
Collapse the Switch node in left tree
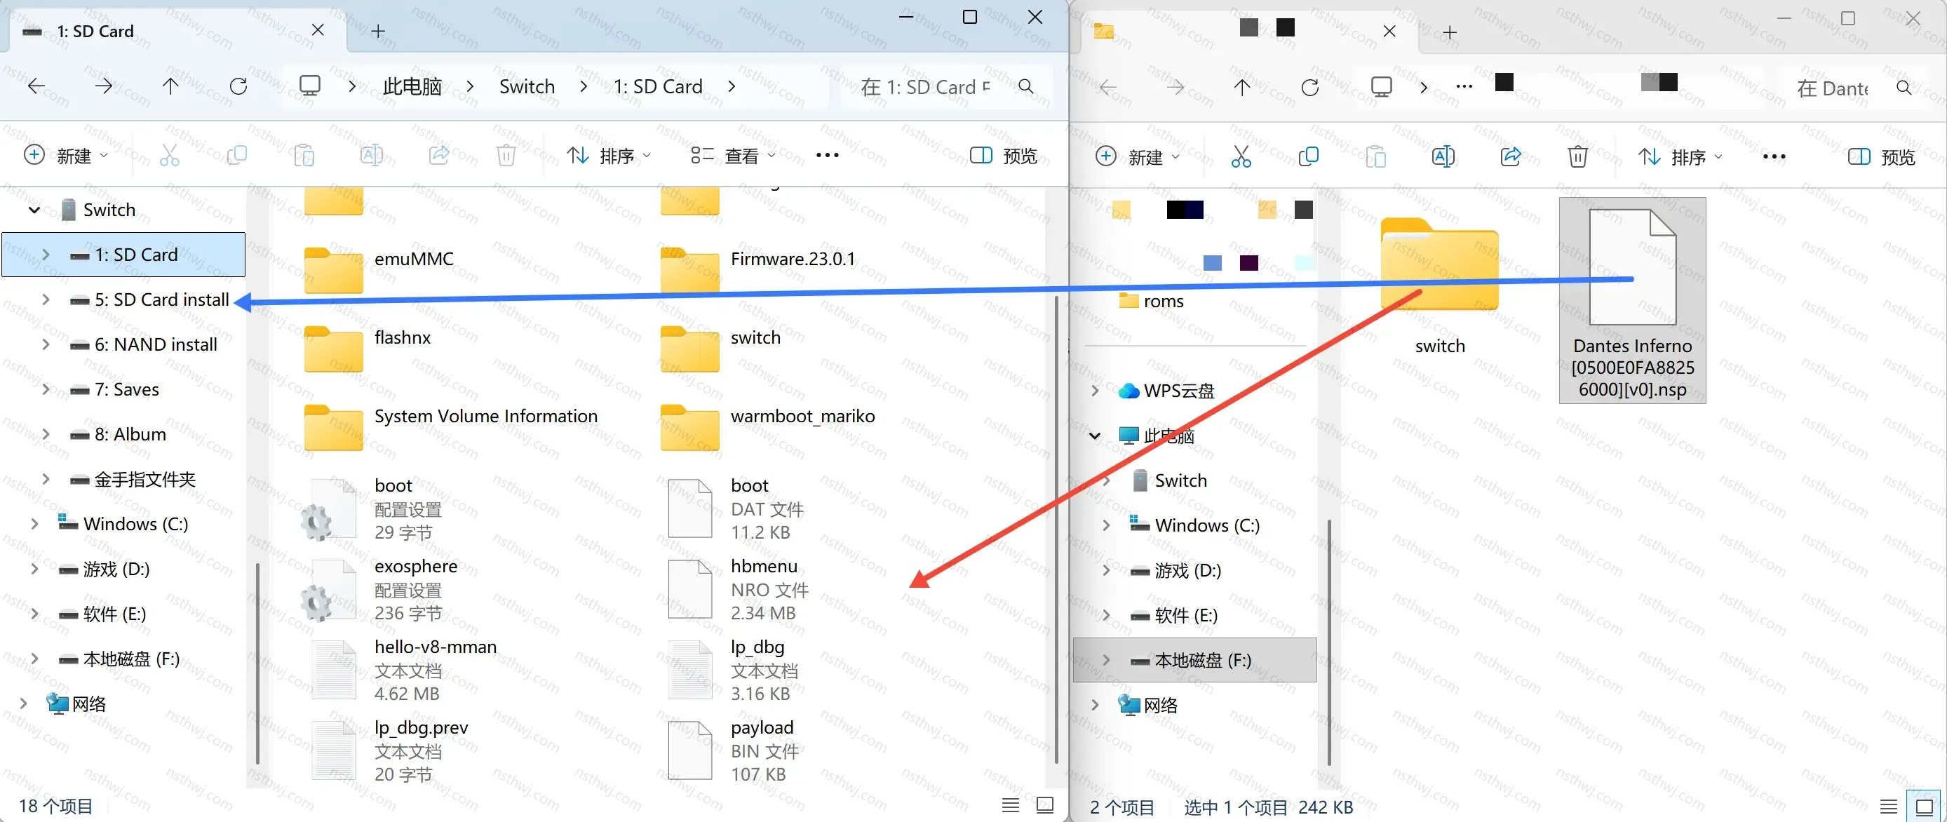(x=34, y=210)
